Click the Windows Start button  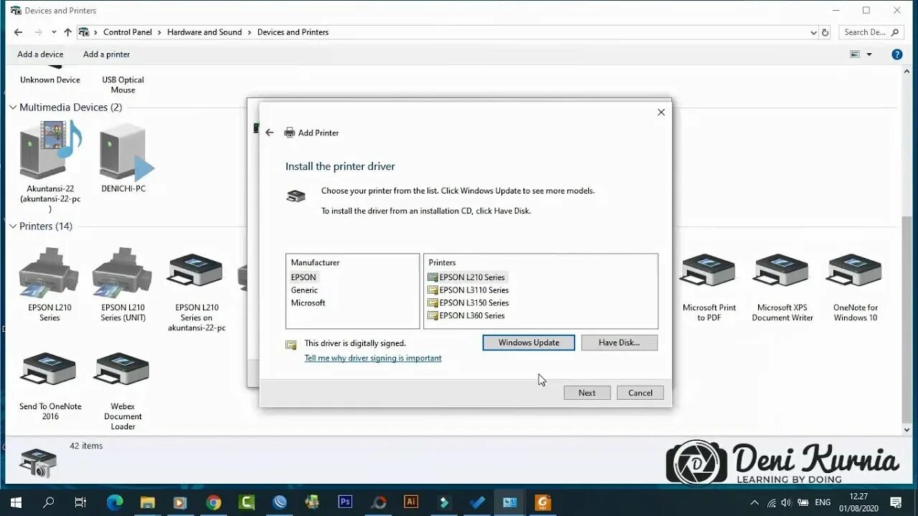(x=16, y=502)
